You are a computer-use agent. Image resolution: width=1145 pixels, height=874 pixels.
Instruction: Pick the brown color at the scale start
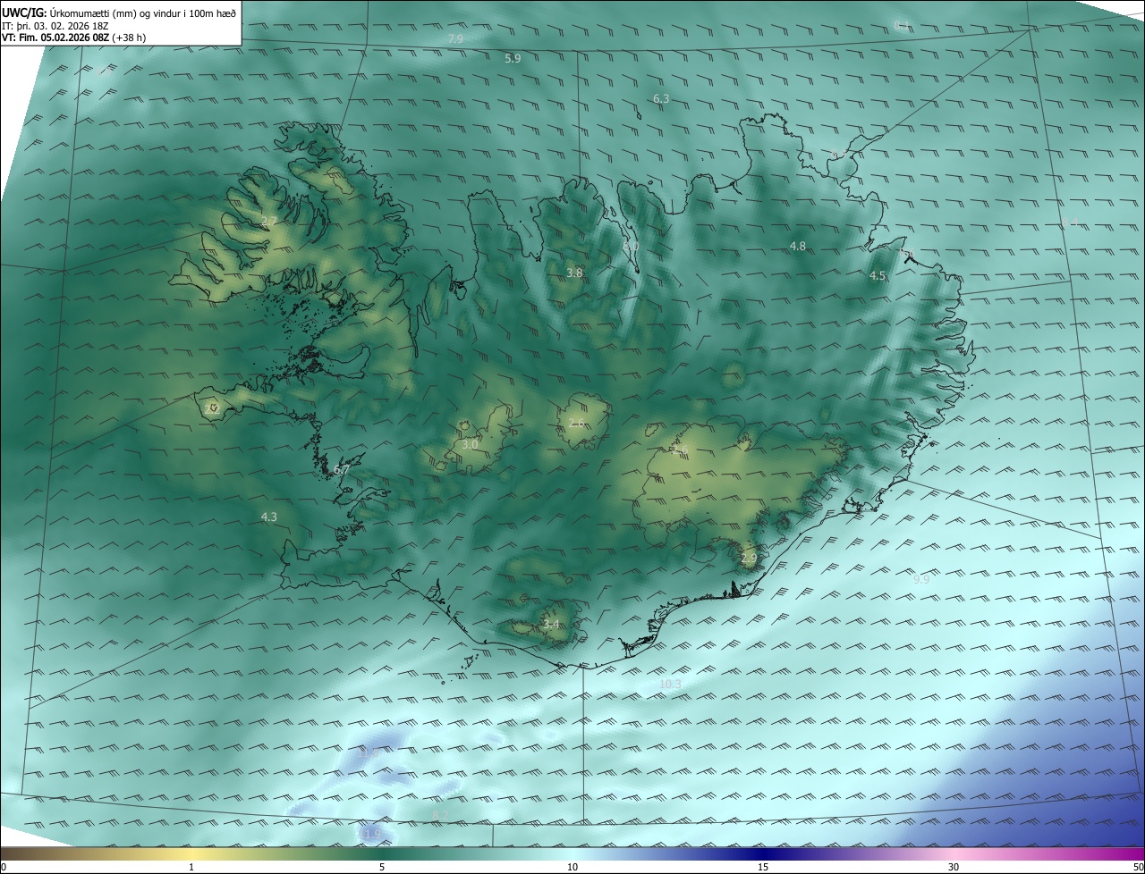[x=7, y=853]
